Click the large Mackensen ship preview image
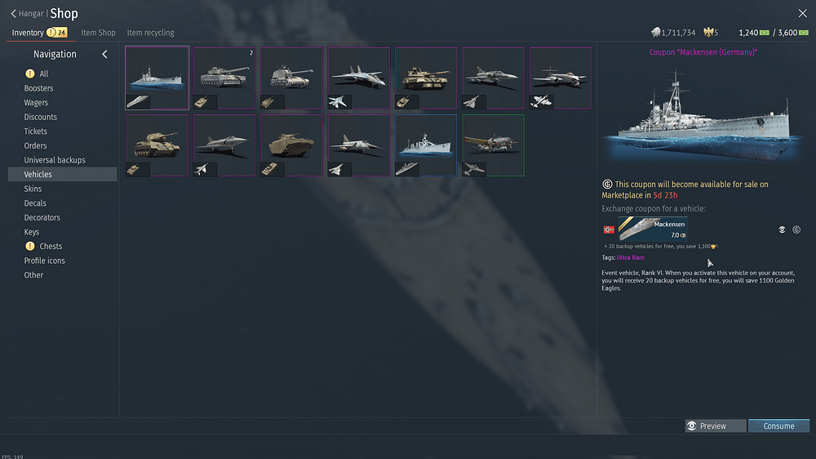Image resolution: width=816 pixels, height=459 pixels. pos(703,116)
